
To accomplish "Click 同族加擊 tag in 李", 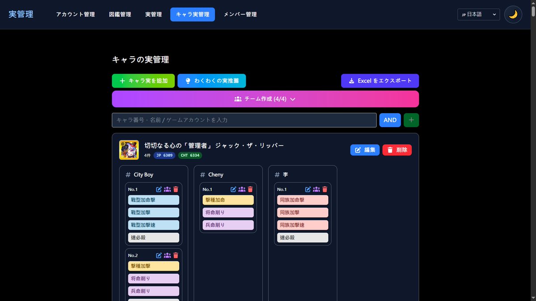I will pos(303,212).
